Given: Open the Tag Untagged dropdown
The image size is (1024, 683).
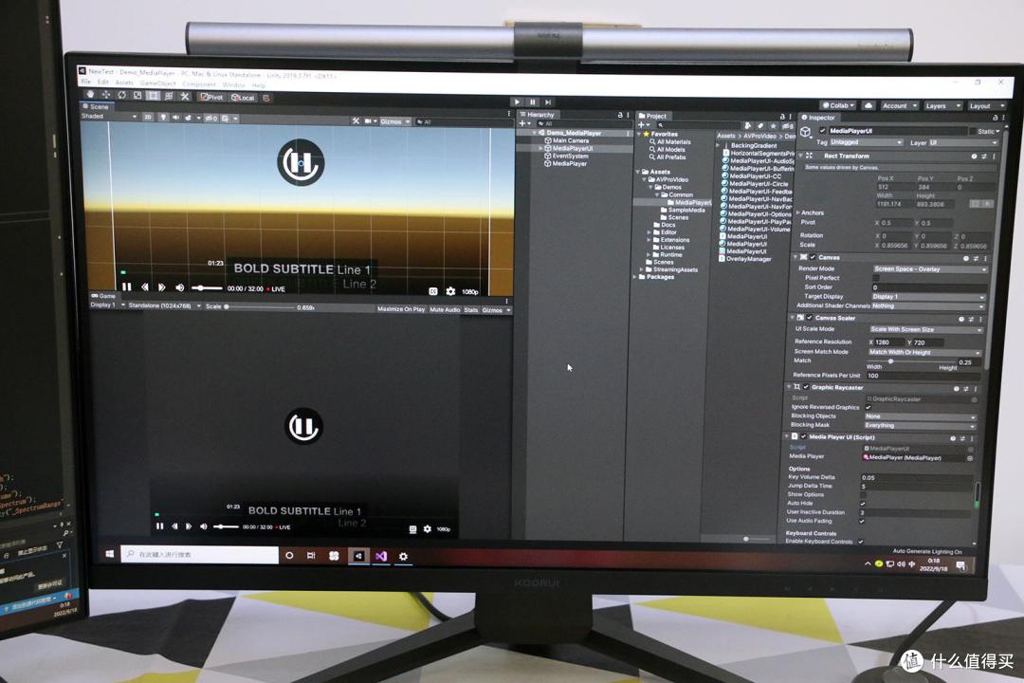Looking at the screenshot, I should [866, 142].
